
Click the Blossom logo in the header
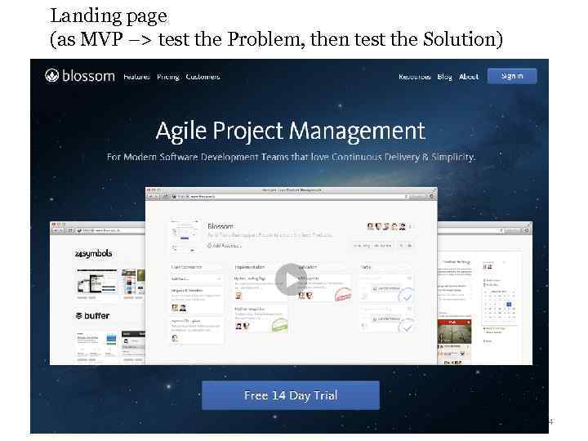coord(78,76)
